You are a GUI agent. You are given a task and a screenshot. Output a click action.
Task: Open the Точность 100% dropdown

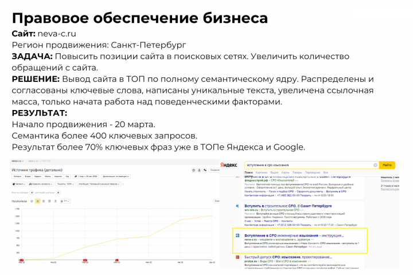pos(65,184)
